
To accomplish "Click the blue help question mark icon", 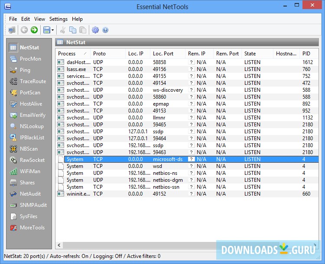I will point(105,30).
